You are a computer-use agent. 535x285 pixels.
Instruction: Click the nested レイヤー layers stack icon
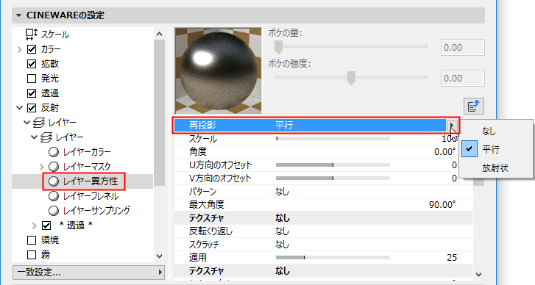click(x=46, y=137)
